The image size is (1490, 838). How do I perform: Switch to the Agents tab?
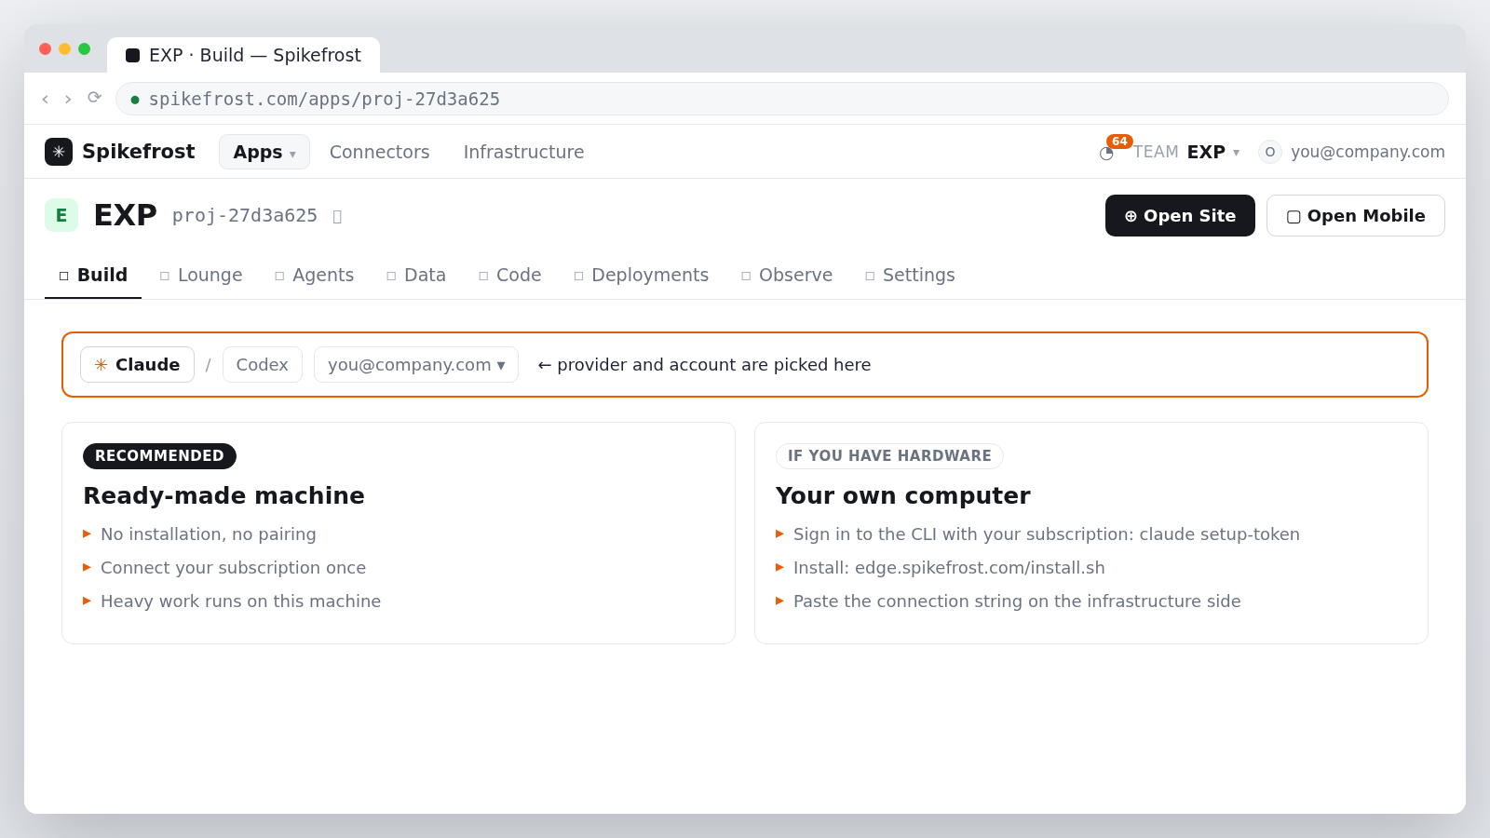314,275
